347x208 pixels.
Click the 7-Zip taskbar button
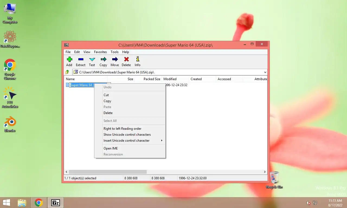(56, 203)
